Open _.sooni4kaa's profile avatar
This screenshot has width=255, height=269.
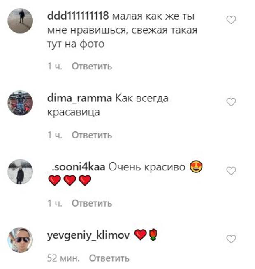point(20,172)
